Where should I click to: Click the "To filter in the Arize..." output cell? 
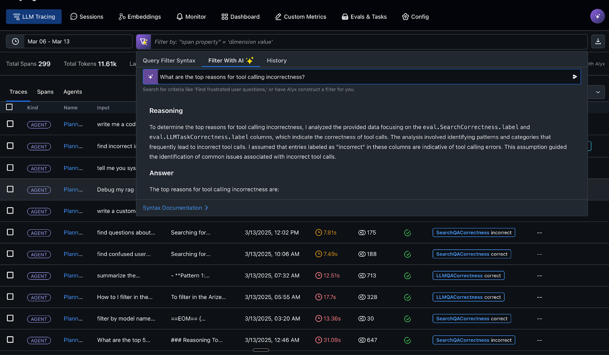pyautogui.click(x=198, y=297)
